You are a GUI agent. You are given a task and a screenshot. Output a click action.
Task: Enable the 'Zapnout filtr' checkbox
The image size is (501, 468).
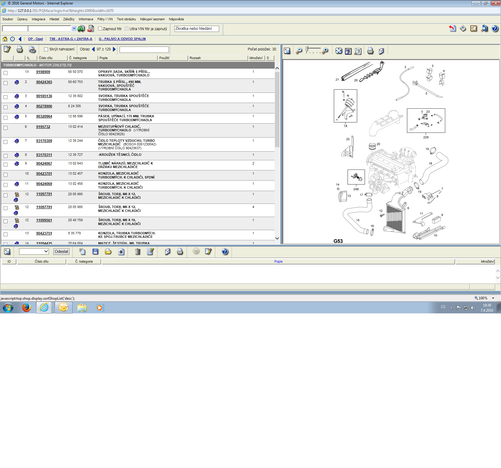coord(100,29)
